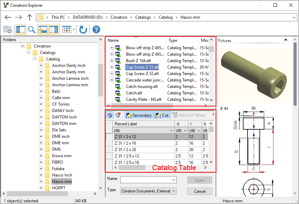Toggle the catalog table pane button
299x204 pixels.
[x=43, y=30]
